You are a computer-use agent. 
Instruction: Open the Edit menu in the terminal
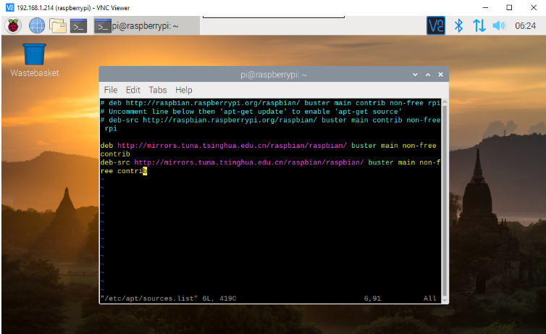click(x=133, y=90)
